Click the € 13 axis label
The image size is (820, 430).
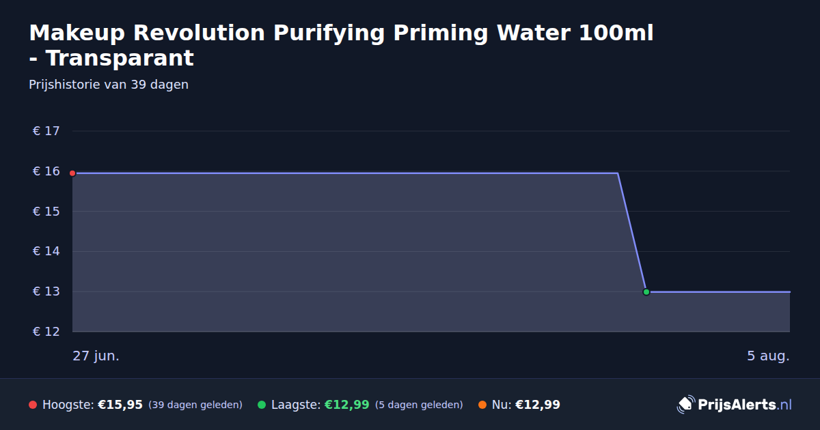46,291
